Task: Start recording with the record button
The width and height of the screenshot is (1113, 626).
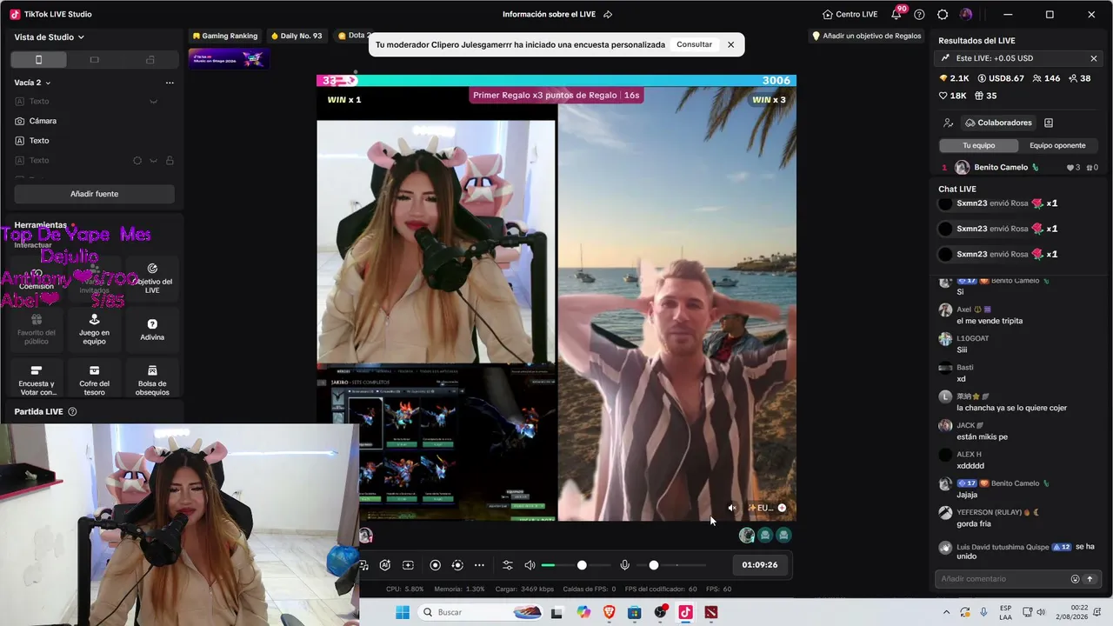Action: point(436,565)
